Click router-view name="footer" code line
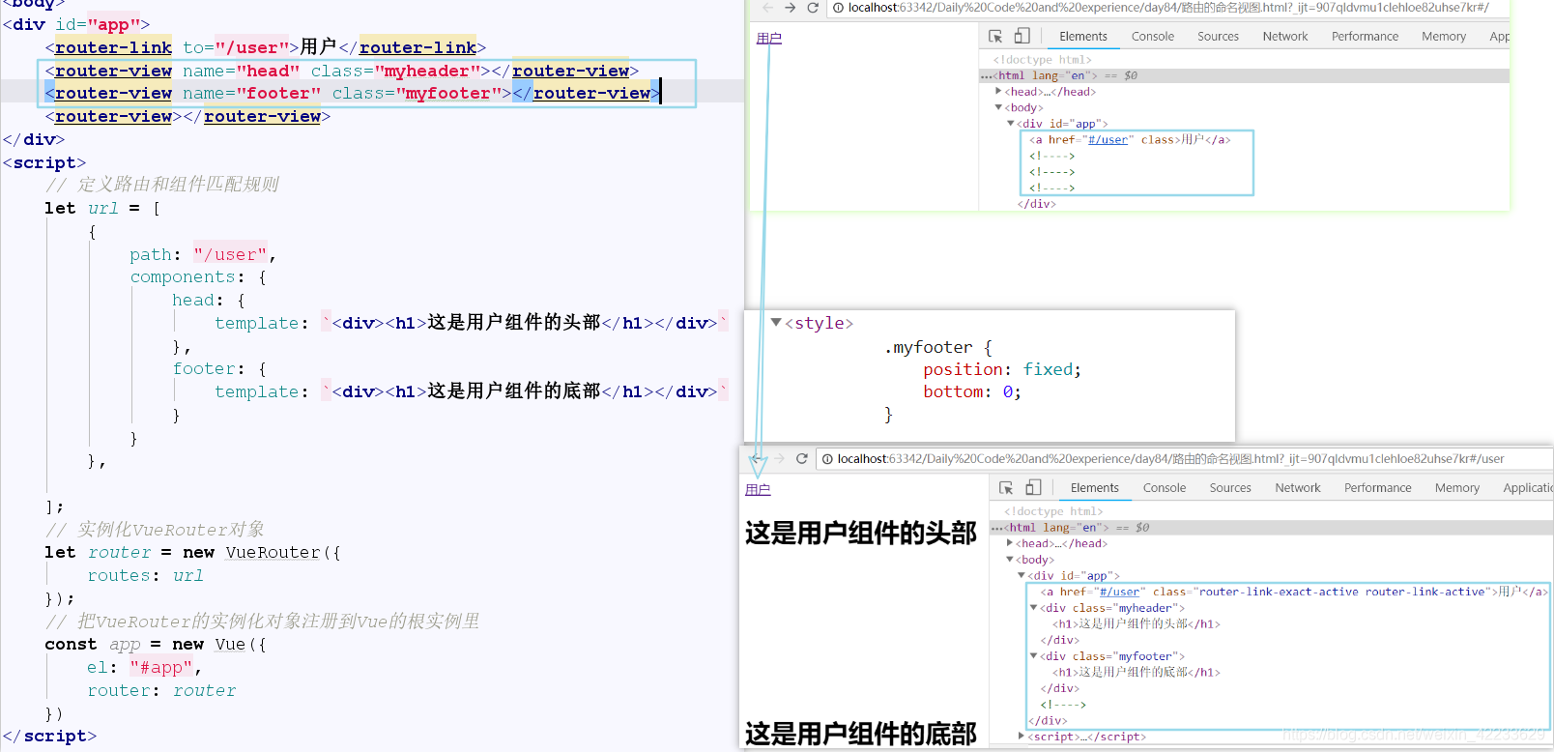1554x752 pixels. (x=353, y=93)
